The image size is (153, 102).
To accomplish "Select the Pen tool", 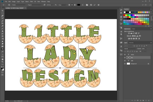I will 2,51.
